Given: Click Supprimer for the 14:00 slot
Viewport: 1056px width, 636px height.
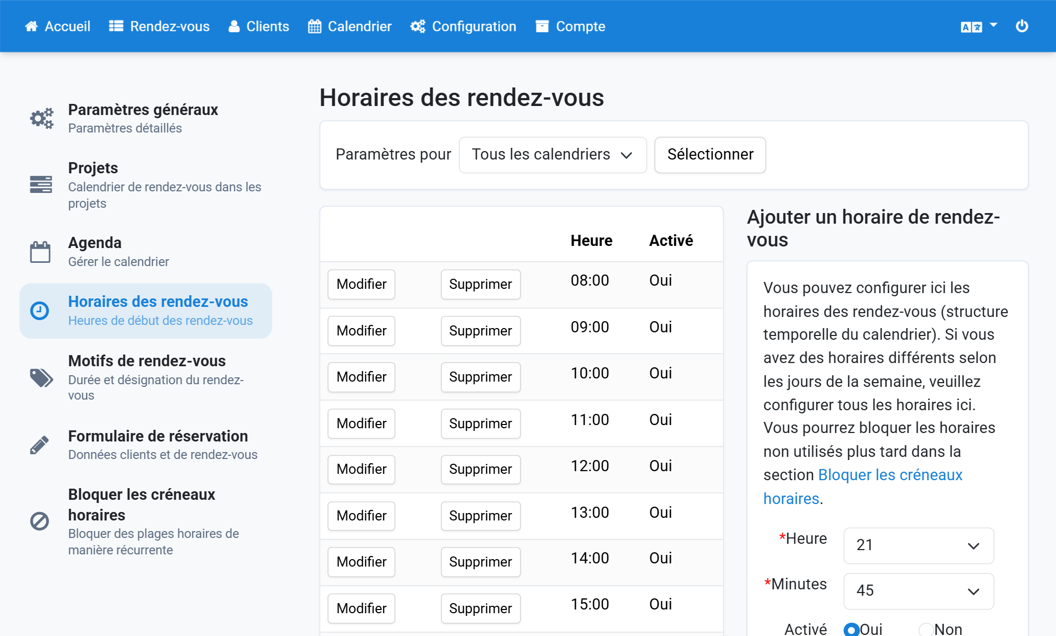Looking at the screenshot, I should pos(481,562).
